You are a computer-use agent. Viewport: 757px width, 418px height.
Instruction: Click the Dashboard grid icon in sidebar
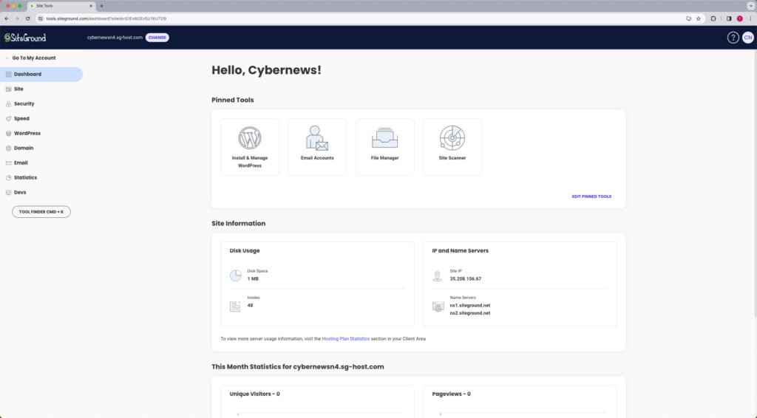(8, 75)
